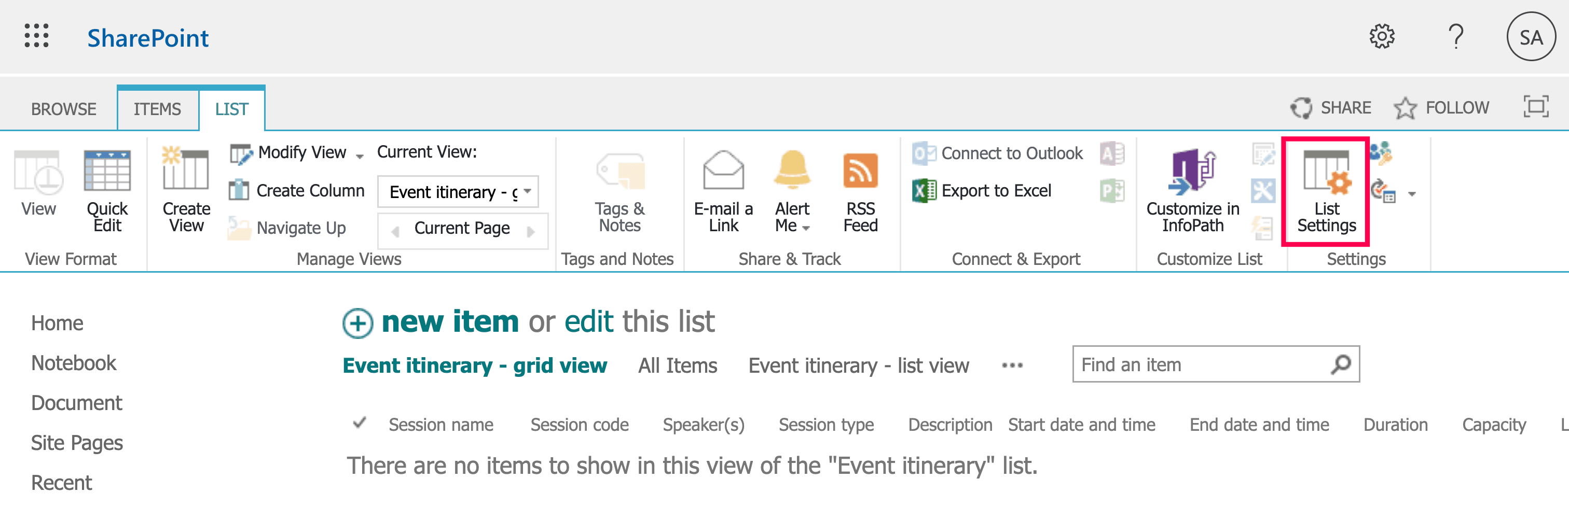The image size is (1569, 507).
Task: Click the Modify View icon
Action: [241, 153]
